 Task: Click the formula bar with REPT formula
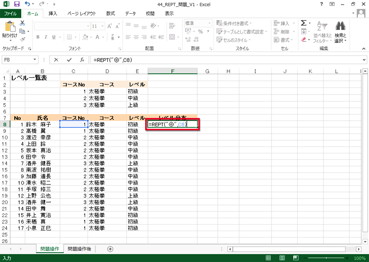(226, 60)
